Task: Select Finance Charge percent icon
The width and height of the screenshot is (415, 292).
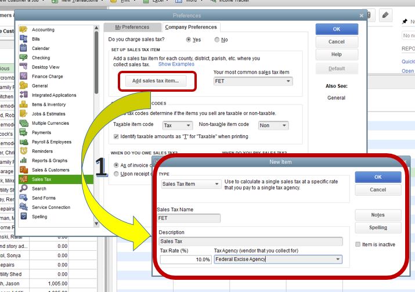Action: [23, 76]
